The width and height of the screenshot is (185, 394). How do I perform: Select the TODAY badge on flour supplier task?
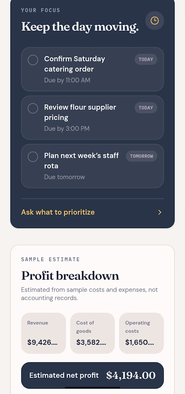click(x=146, y=108)
